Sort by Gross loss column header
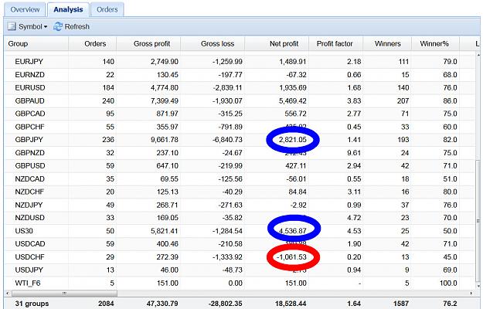 pyautogui.click(x=213, y=44)
